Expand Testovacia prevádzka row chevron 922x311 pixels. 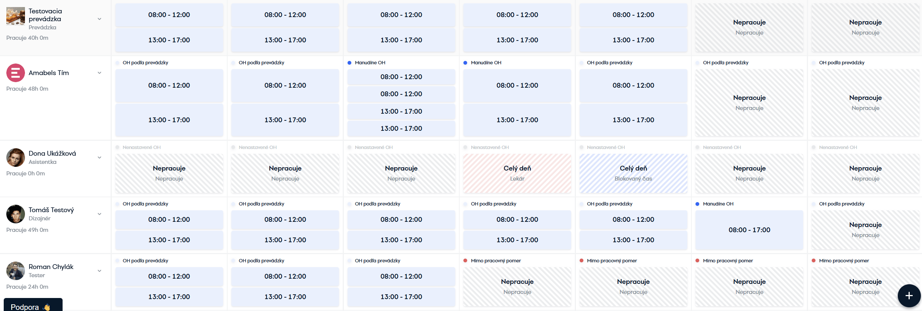(x=99, y=19)
